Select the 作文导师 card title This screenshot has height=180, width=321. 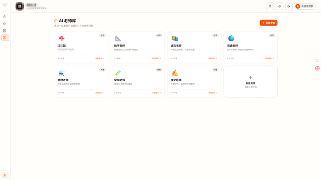coord(176,80)
